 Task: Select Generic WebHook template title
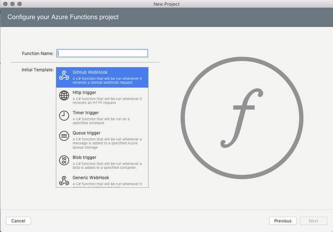point(91,178)
